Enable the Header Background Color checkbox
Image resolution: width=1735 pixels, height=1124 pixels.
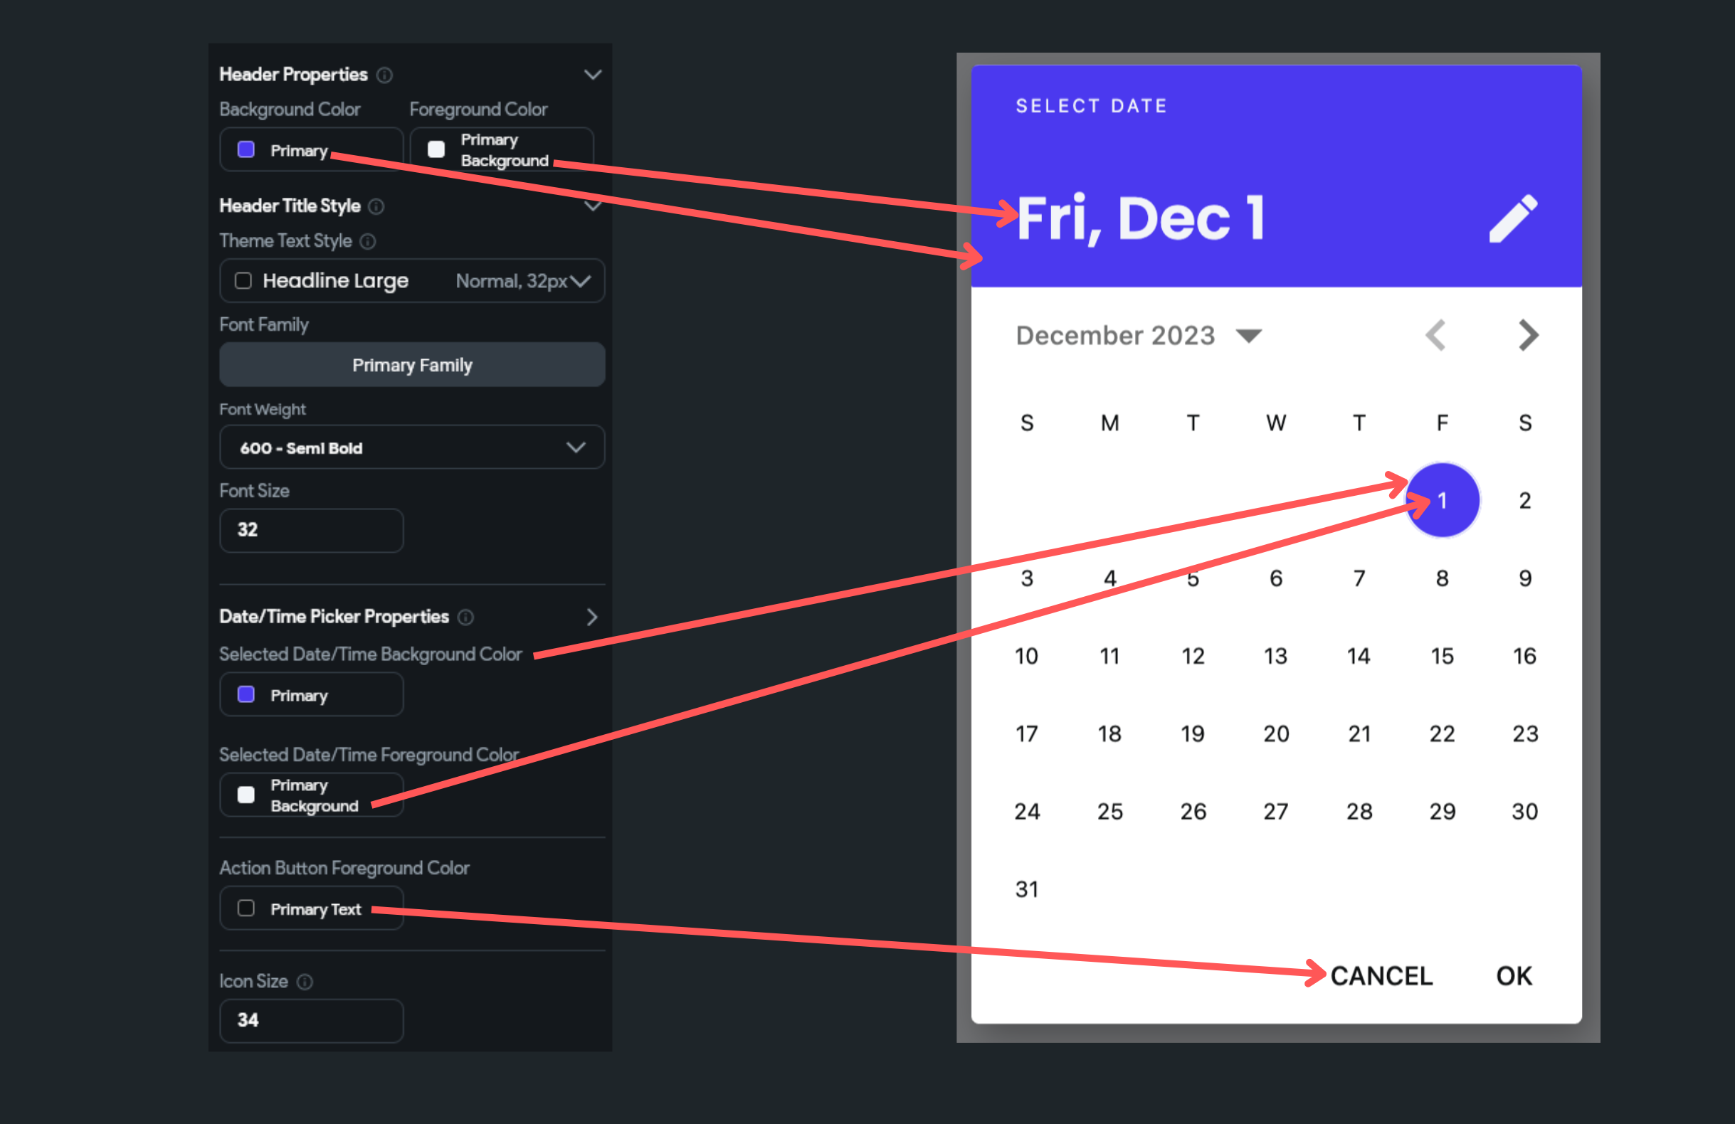tap(243, 150)
